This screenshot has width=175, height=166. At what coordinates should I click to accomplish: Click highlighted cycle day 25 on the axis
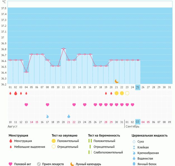tap(138, 87)
